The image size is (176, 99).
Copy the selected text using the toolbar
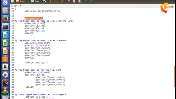[74, 1]
